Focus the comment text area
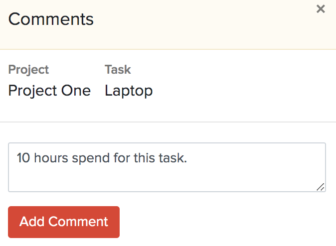The image size is (336, 246). click(x=167, y=167)
